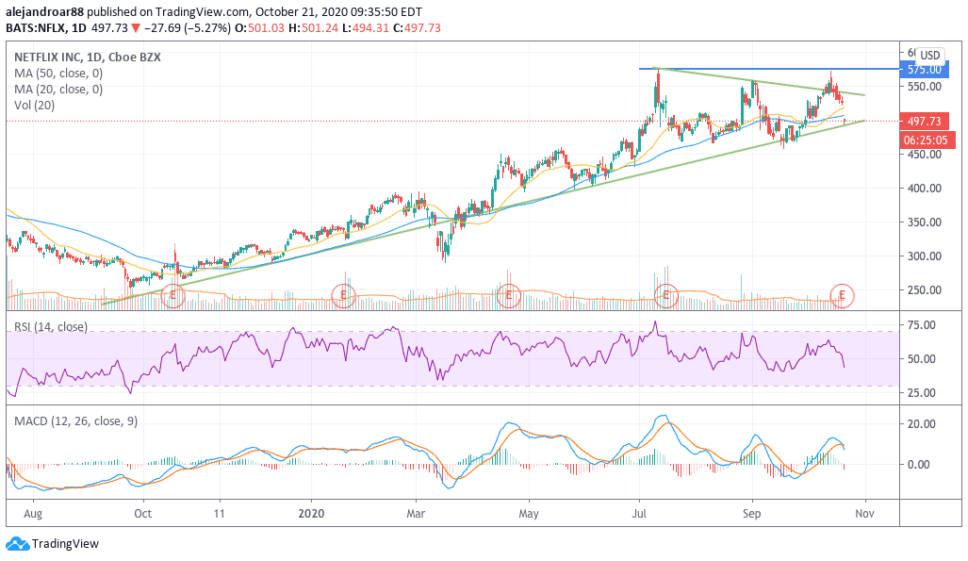
Task: Click the 450.00 price axis label
Action: click(x=924, y=155)
